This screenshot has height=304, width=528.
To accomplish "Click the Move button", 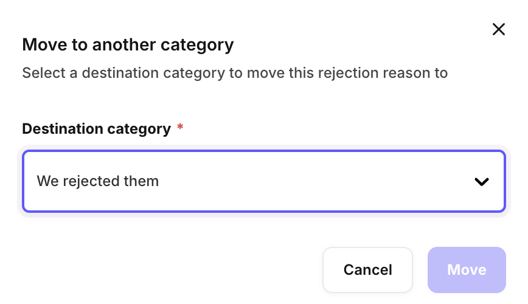I will click(x=467, y=270).
